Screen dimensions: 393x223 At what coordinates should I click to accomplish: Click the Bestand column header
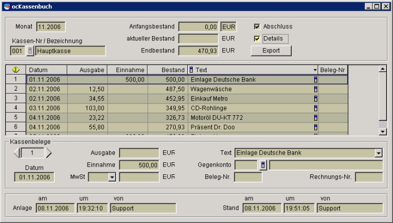coord(167,70)
